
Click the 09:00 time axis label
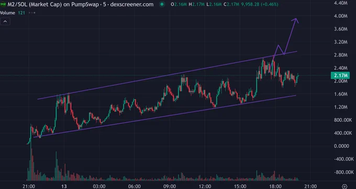click(170, 186)
